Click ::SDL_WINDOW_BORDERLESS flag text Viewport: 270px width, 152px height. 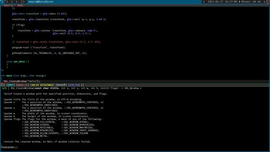point(78,125)
